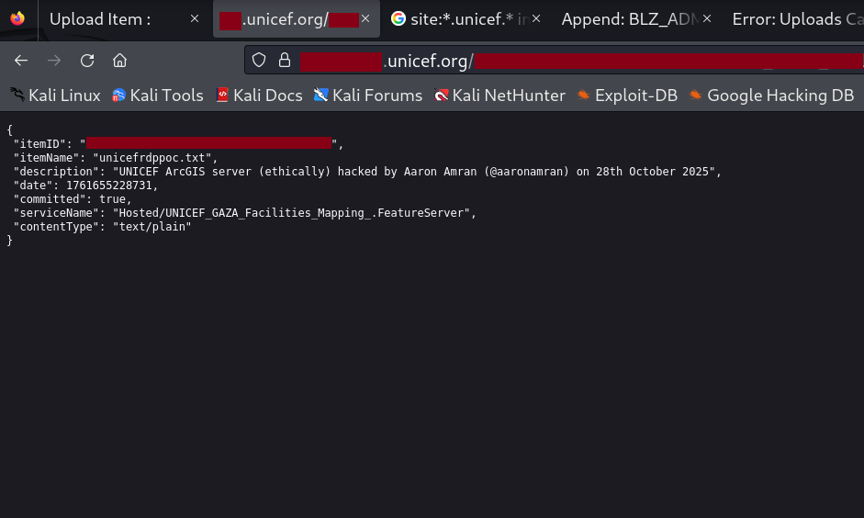
Task: Close the site:*.unicef.* Google search tab
Action: (x=536, y=18)
